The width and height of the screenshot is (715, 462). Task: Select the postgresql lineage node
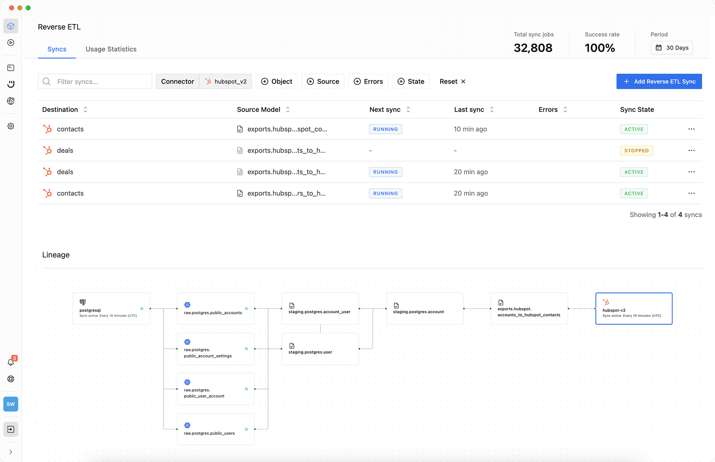[x=111, y=309]
